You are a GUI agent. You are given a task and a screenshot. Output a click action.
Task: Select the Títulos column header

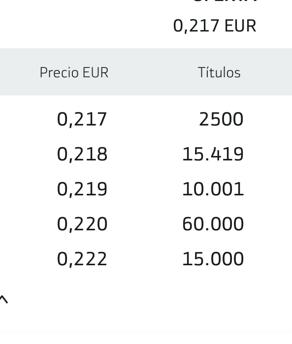coord(219,72)
